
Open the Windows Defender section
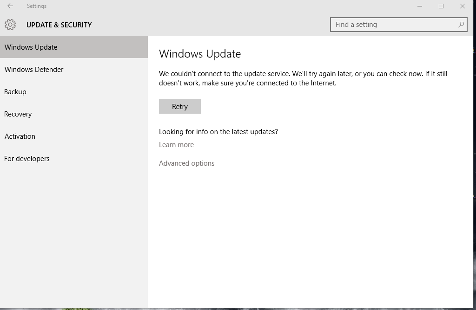tap(74, 70)
